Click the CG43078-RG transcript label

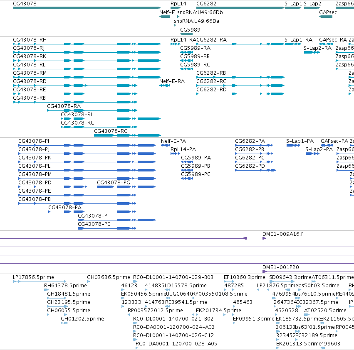tap(111, 131)
